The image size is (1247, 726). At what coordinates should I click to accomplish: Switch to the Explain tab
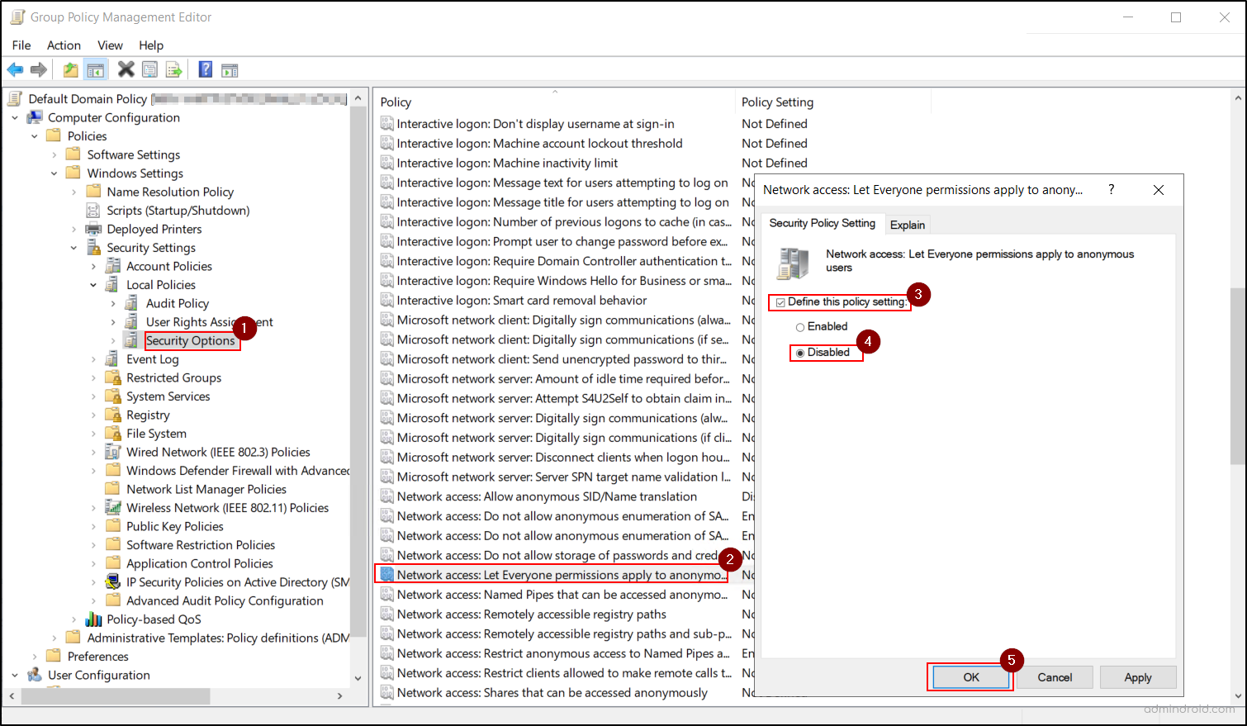(907, 224)
